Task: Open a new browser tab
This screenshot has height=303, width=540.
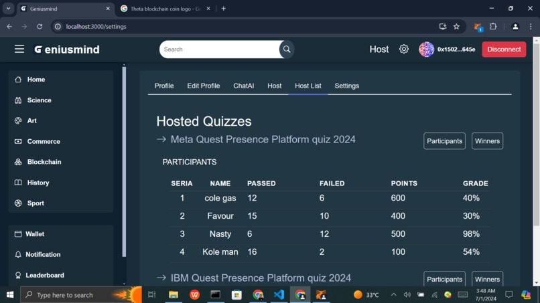Action: pyautogui.click(x=224, y=9)
